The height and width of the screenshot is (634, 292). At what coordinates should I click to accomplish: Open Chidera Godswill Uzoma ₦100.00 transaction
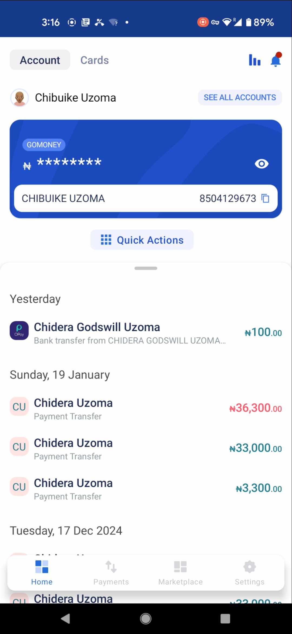146,333
